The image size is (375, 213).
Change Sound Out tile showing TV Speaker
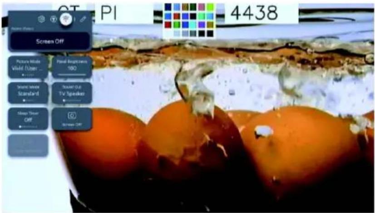(x=72, y=93)
